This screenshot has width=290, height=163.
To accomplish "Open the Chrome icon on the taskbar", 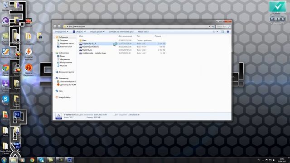I will [32, 160].
